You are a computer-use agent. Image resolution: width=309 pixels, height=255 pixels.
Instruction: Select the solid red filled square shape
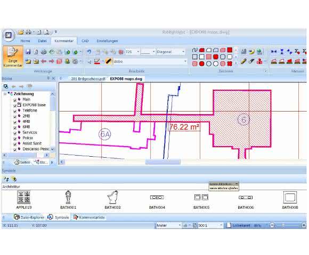coord(230,50)
